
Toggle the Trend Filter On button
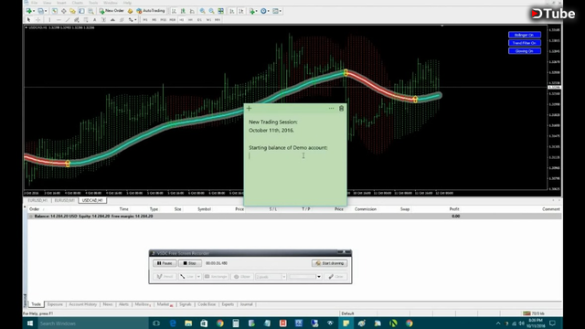click(x=525, y=43)
